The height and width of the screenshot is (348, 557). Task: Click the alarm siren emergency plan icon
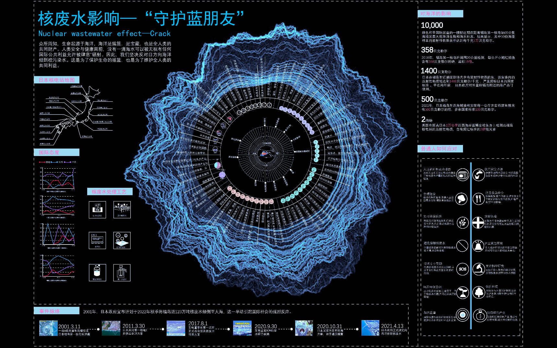[478, 246]
